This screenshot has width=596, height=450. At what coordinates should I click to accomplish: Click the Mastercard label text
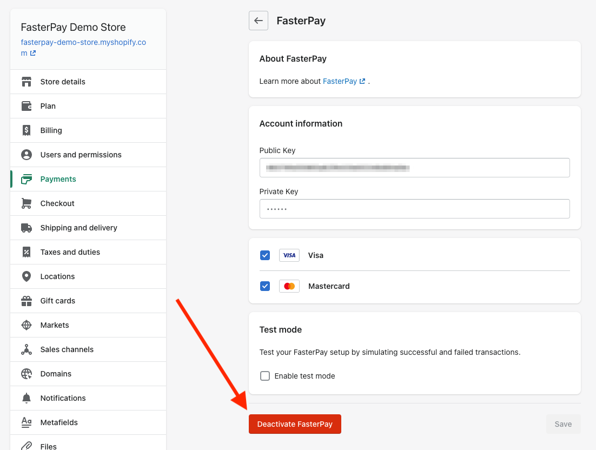[329, 286]
